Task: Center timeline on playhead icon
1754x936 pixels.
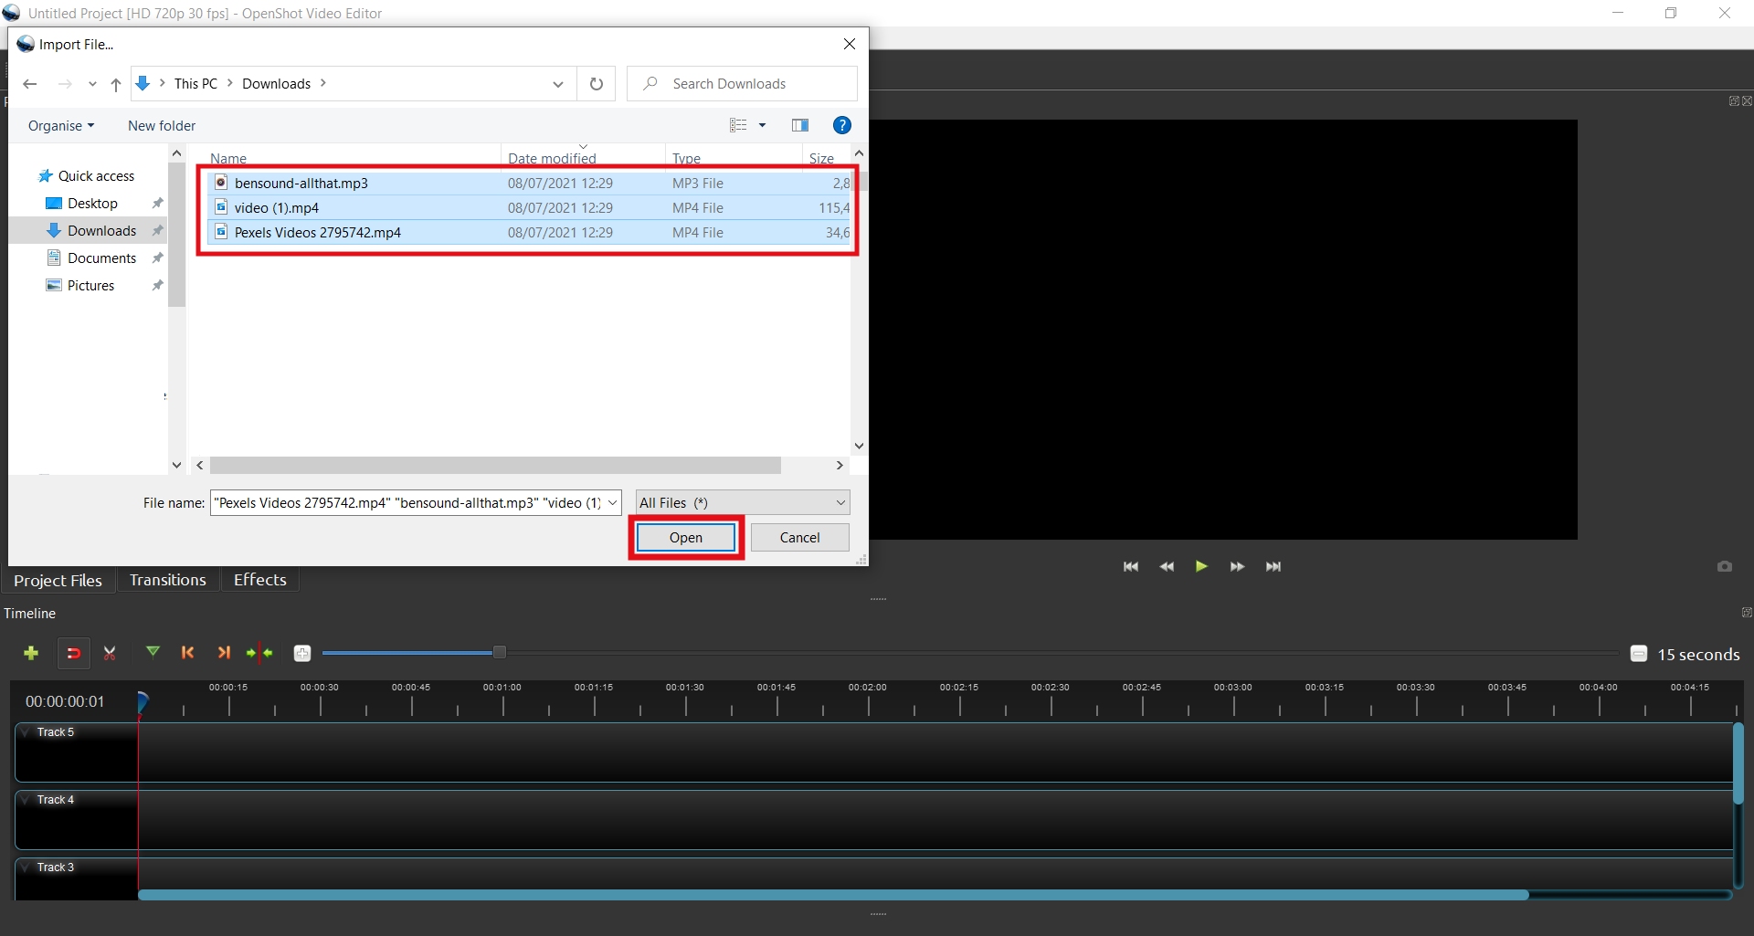Action: (259, 653)
